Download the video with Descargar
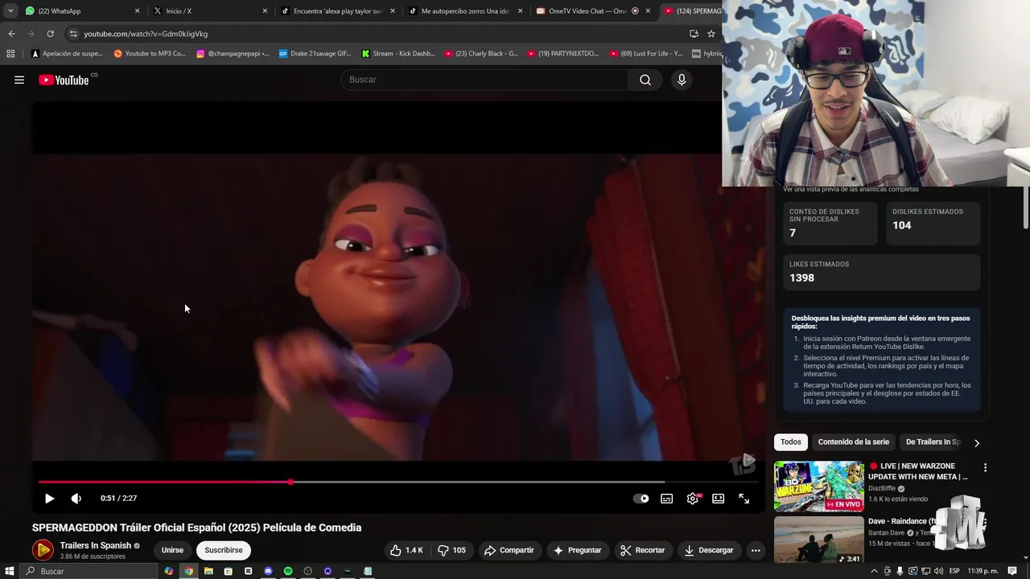This screenshot has height=579, width=1030. coord(709,550)
